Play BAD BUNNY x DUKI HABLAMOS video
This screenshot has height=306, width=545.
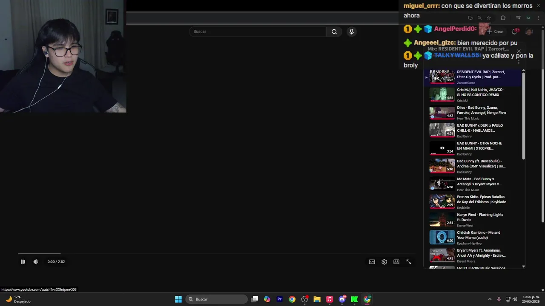473,131
